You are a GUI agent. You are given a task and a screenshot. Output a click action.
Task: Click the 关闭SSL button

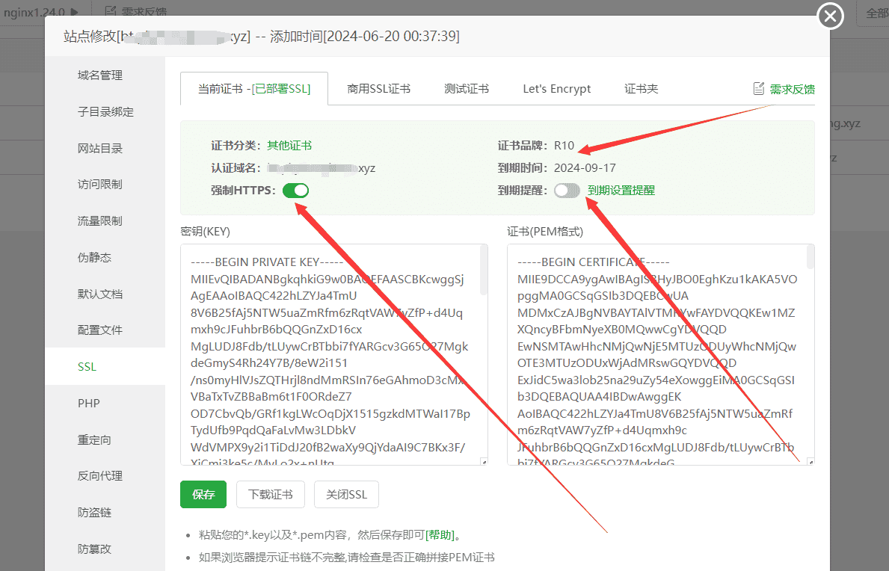[x=346, y=494]
